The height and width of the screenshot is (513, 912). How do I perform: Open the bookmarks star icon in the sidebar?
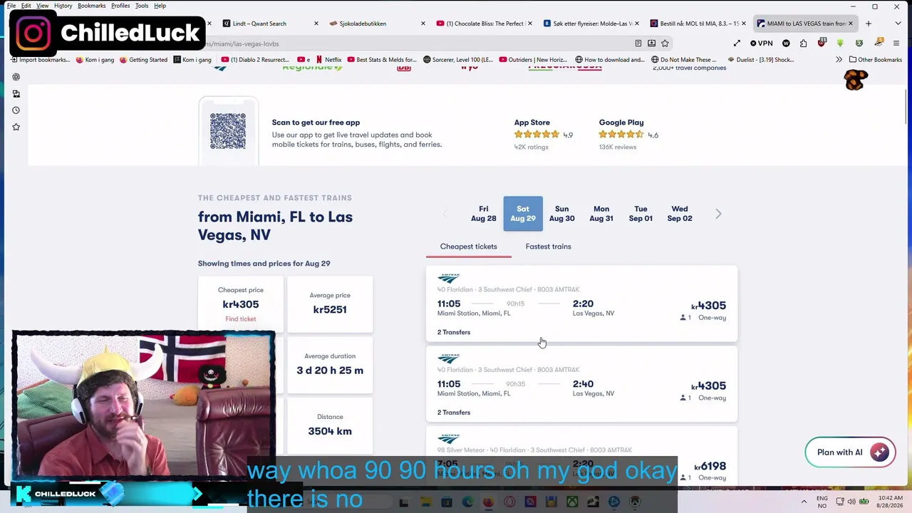tap(16, 127)
